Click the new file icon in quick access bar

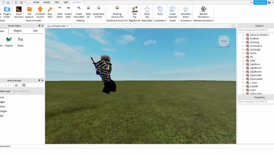3,3
